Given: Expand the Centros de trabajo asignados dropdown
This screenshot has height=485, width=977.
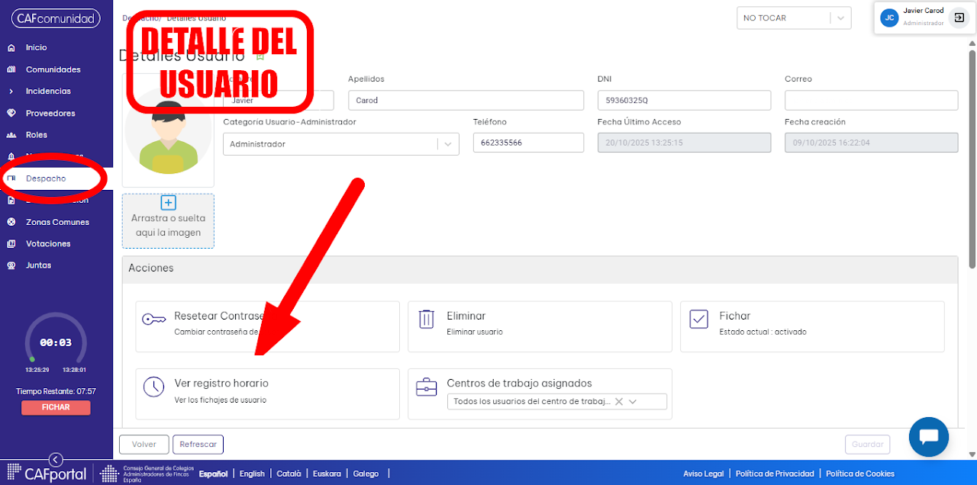Looking at the screenshot, I should click(633, 401).
